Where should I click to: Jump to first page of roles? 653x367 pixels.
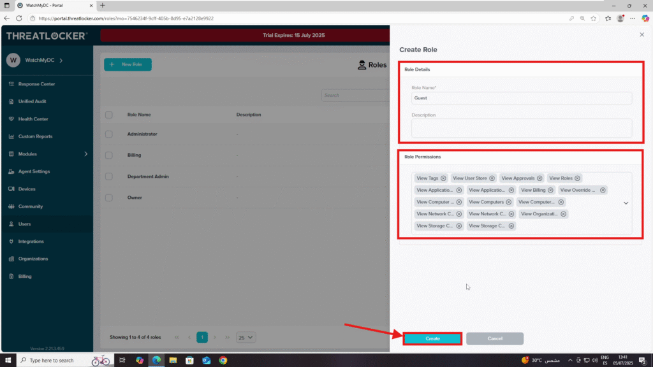point(177,338)
